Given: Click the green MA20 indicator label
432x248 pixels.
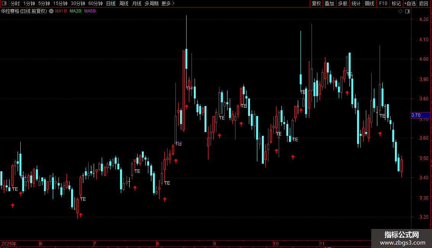Looking at the screenshot, I should [x=76, y=11].
